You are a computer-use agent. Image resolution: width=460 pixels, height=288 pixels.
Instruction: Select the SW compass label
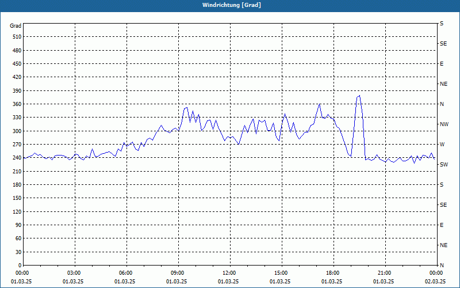[x=444, y=165]
